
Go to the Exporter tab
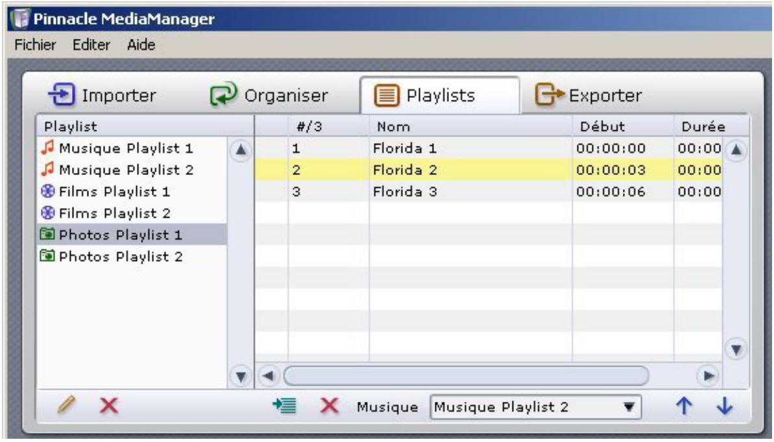(588, 95)
